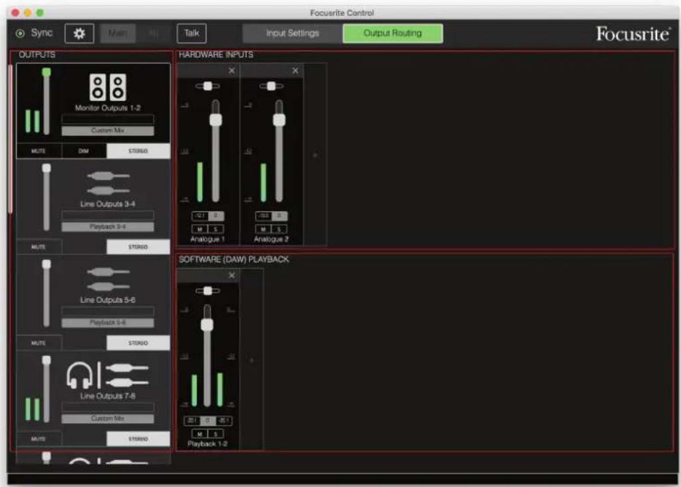The image size is (681, 487).
Task: Click the Analogue 1 volume fader
Action: pyautogui.click(x=215, y=120)
